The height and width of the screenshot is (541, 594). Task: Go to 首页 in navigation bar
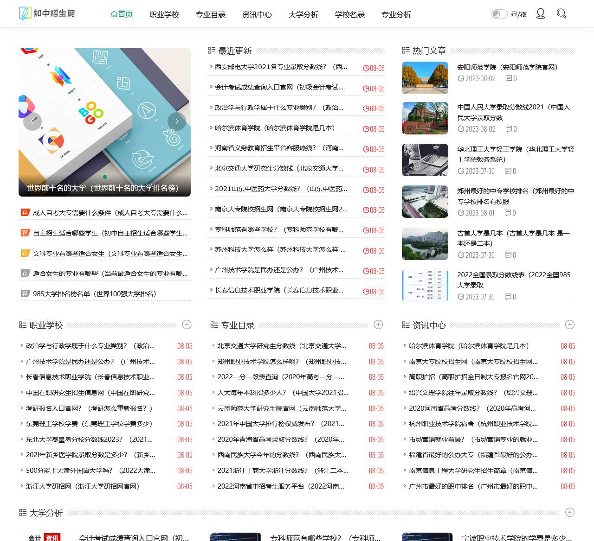122,14
